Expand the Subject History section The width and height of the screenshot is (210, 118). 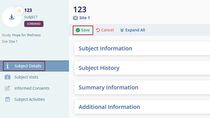point(142,68)
